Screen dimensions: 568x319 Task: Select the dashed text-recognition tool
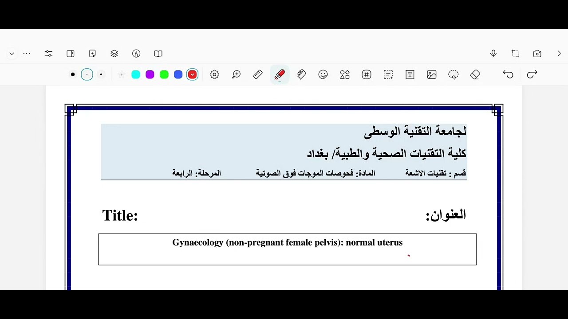pos(388,74)
